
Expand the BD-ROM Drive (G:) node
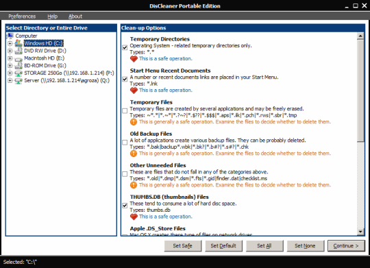click(x=10, y=66)
